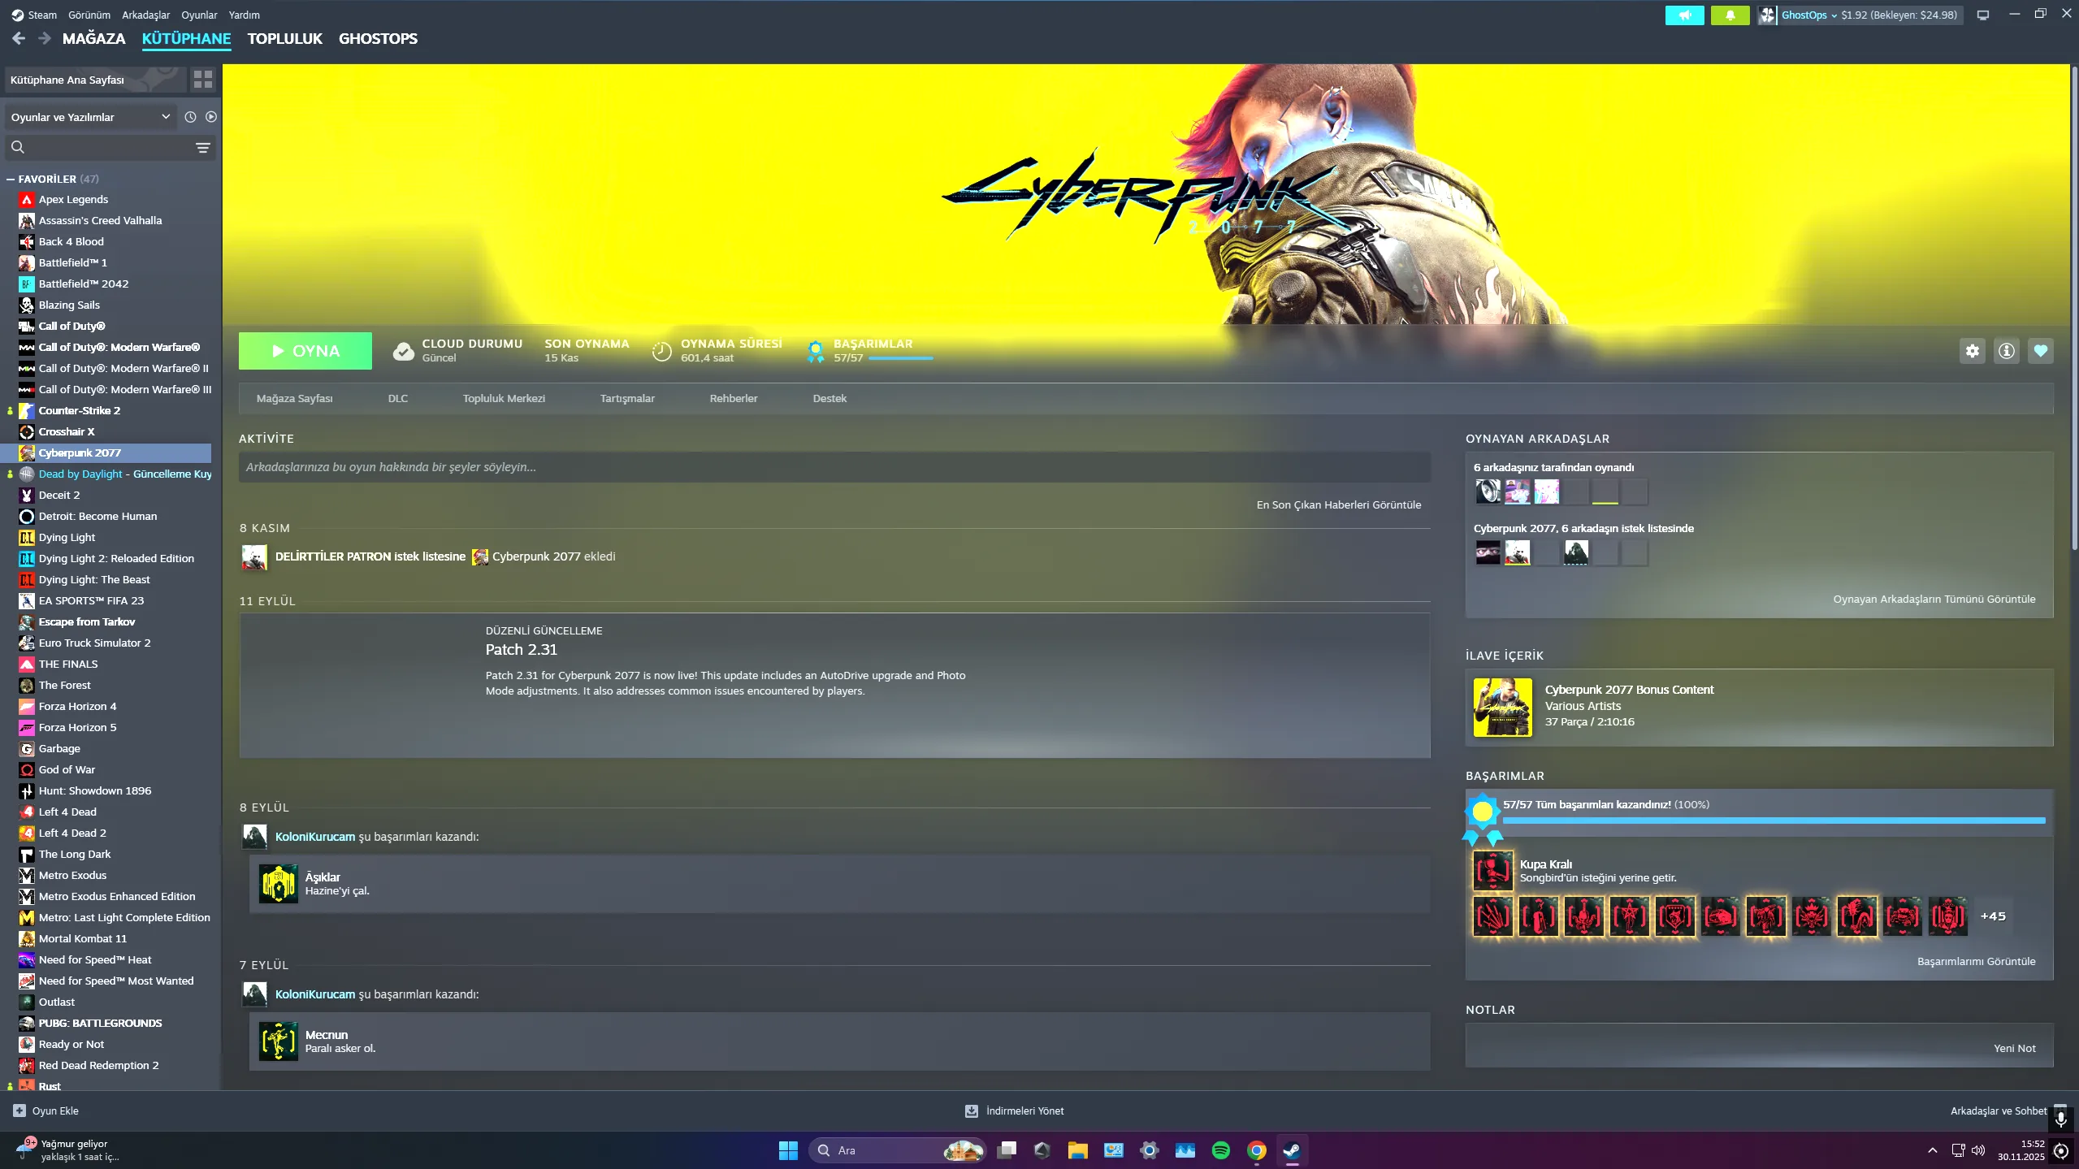Click Başarımlarımı Görüntüle link
2079x1169 pixels.
[x=1977, y=961]
